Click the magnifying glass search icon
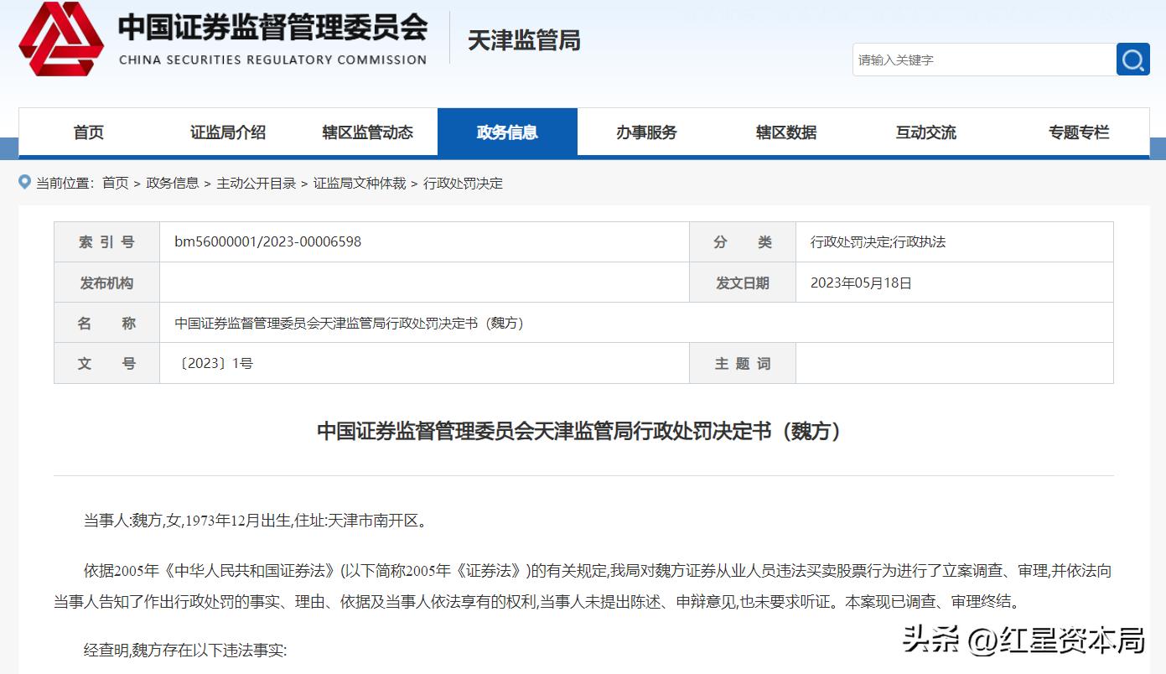The height and width of the screenshot is (674, 1166). pos(1133,59)
